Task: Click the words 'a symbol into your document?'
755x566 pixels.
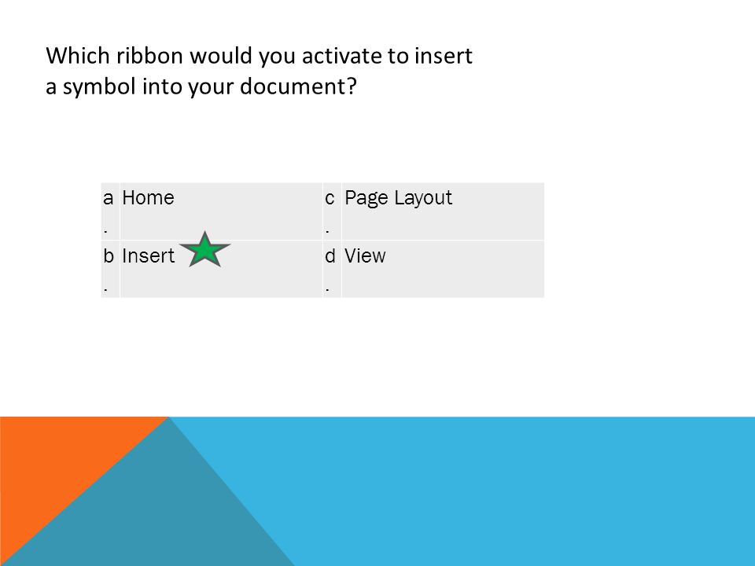Action: (x=201, y=86)
